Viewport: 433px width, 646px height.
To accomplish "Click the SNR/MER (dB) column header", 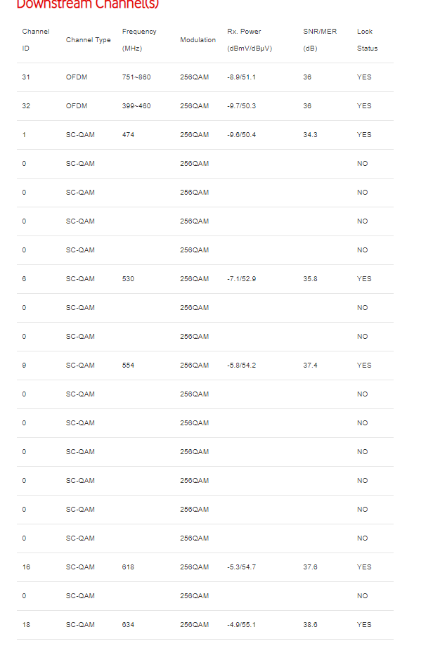I will point(320,40).
